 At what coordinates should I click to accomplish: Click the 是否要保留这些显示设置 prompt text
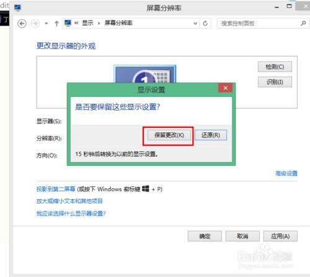click(118, 107)
